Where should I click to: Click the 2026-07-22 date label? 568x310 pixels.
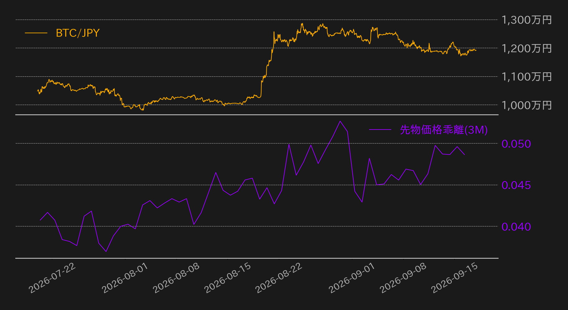coord(52,278)
